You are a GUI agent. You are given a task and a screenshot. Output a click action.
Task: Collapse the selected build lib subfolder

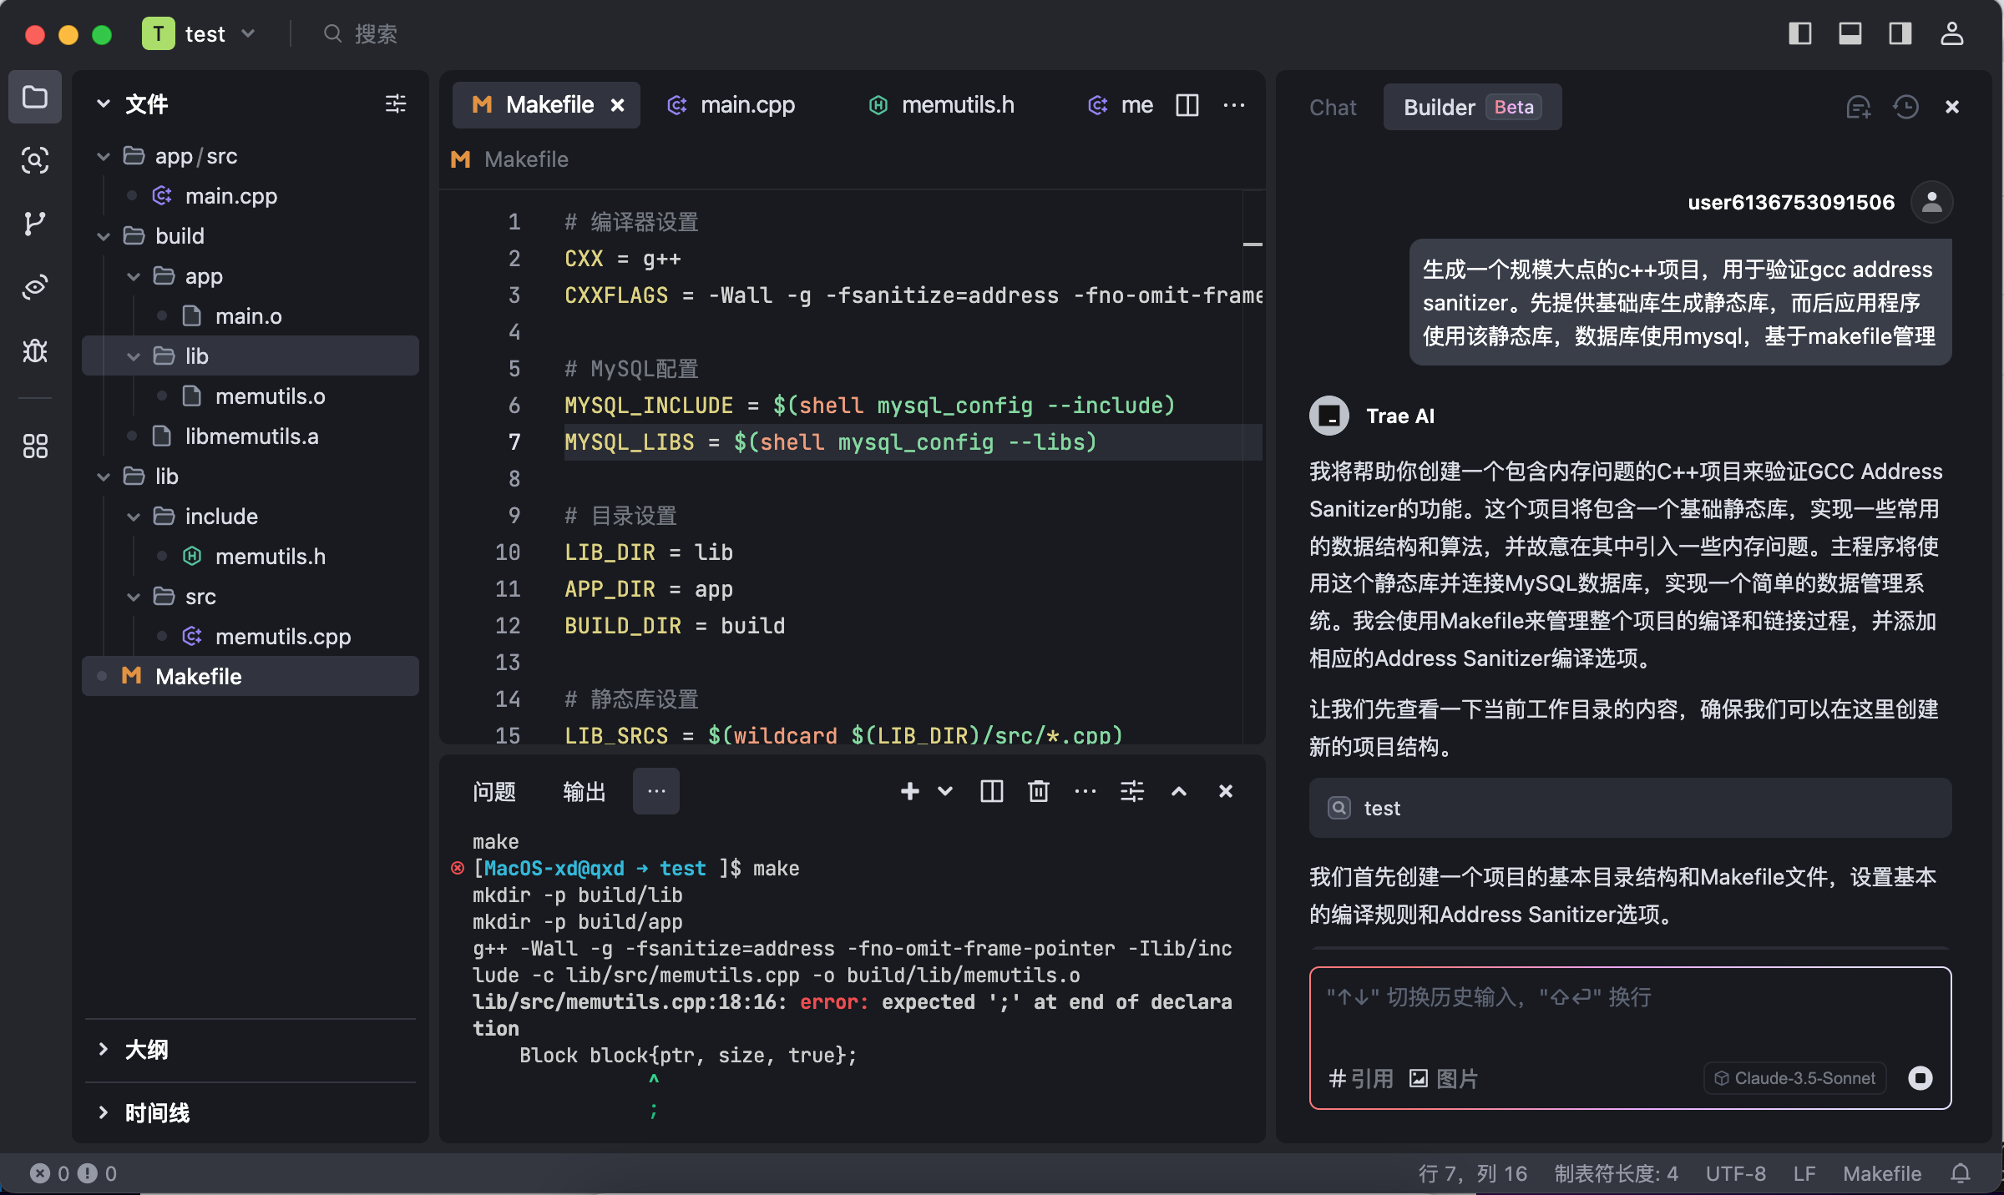[134, 356]
